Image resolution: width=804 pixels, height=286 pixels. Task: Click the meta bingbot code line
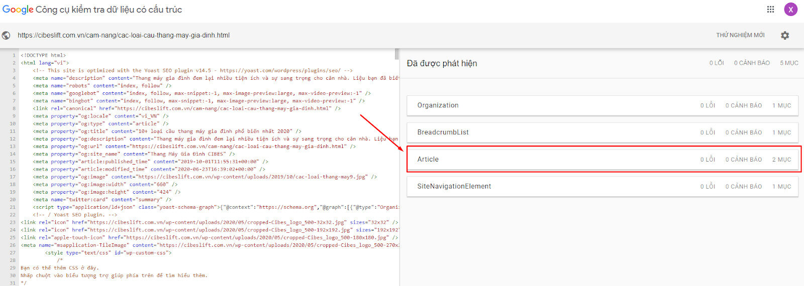pyautogui.click(x=199, y=100)
